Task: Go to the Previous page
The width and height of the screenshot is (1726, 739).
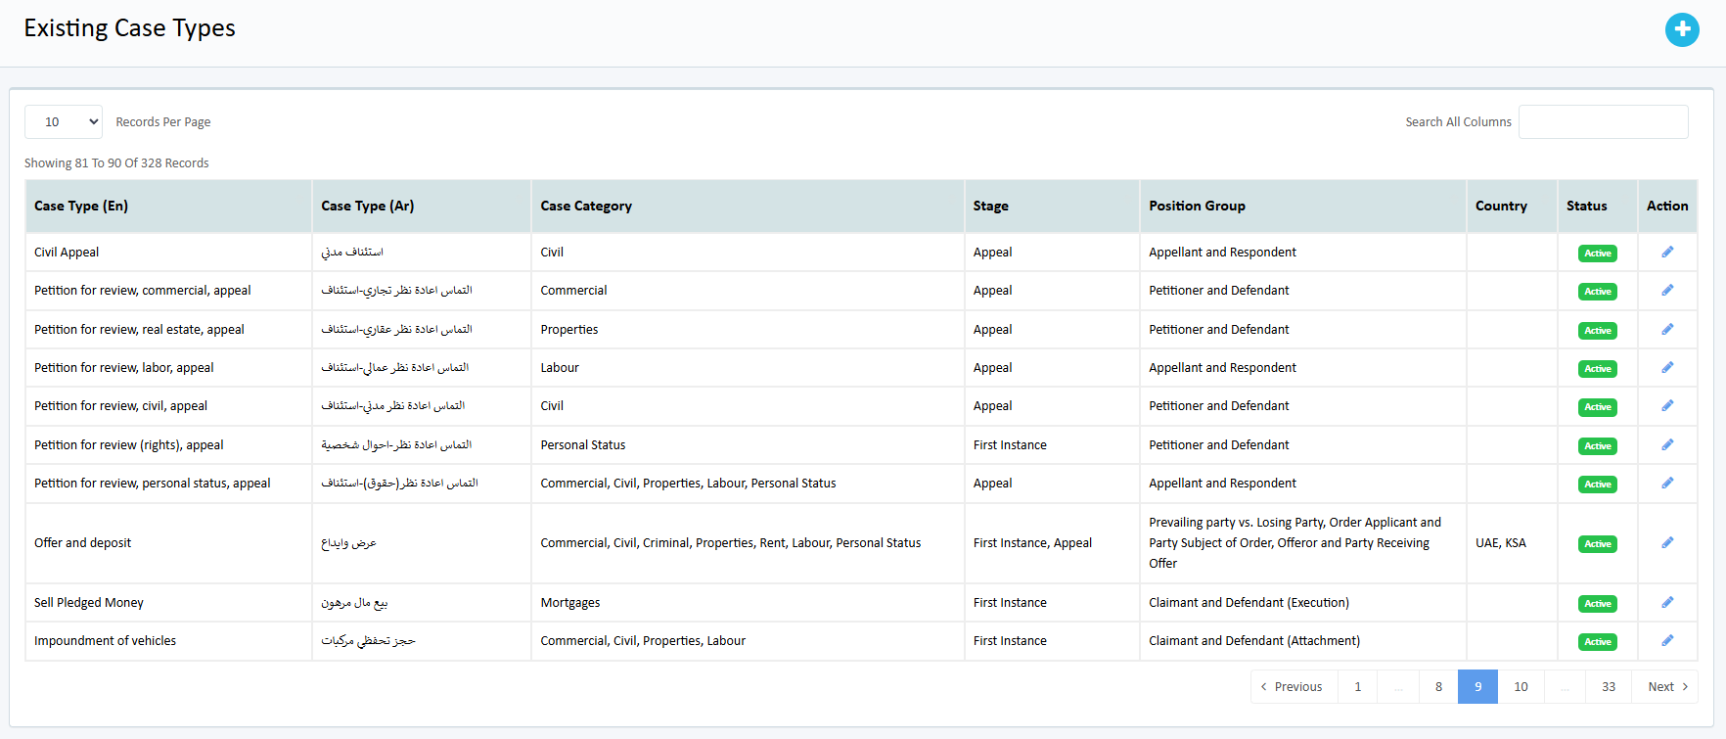Action: 1294,687
